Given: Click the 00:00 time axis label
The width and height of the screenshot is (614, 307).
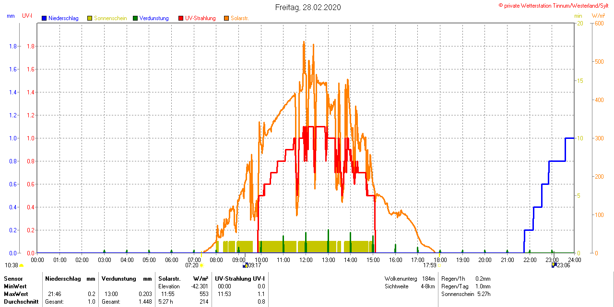Looking at the screenshot, I should (x=37, y=260).
